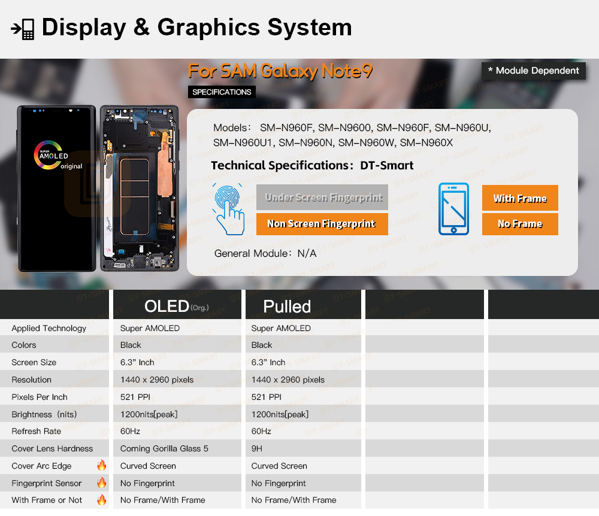The image size is (599, 516).
Task: Click the Module Dependent badge
Action: pos(533,71)
